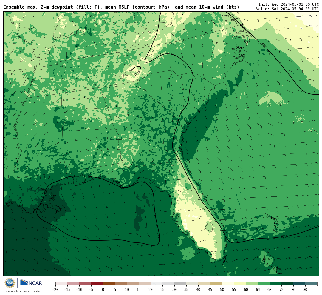
Task: Pick the gray swatch between 30 and 35
Action: 180,284
